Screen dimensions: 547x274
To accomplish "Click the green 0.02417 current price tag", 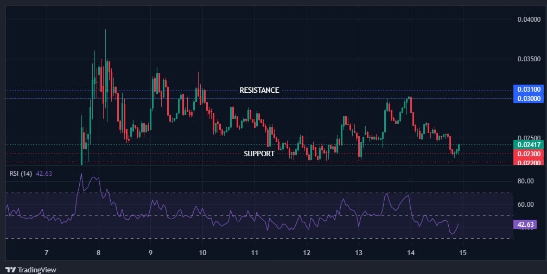I will tap(528, 144).
